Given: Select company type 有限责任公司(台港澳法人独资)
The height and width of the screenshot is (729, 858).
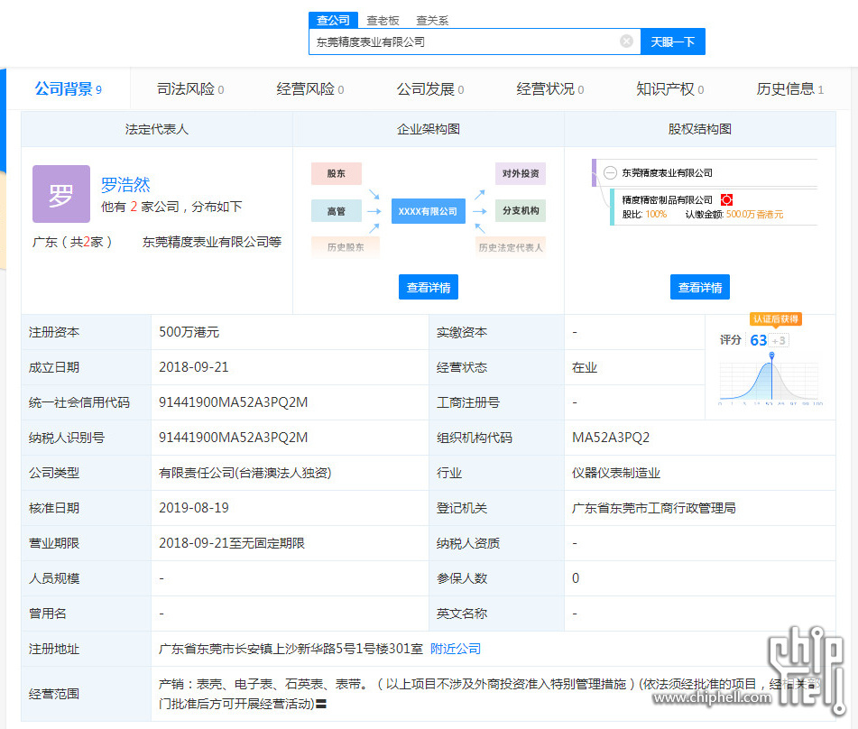Looking at the screenshot, I should [245, 473].
